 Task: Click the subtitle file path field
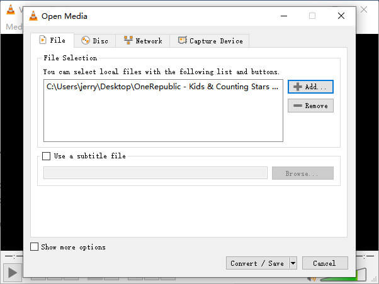[x=156, y=173]
